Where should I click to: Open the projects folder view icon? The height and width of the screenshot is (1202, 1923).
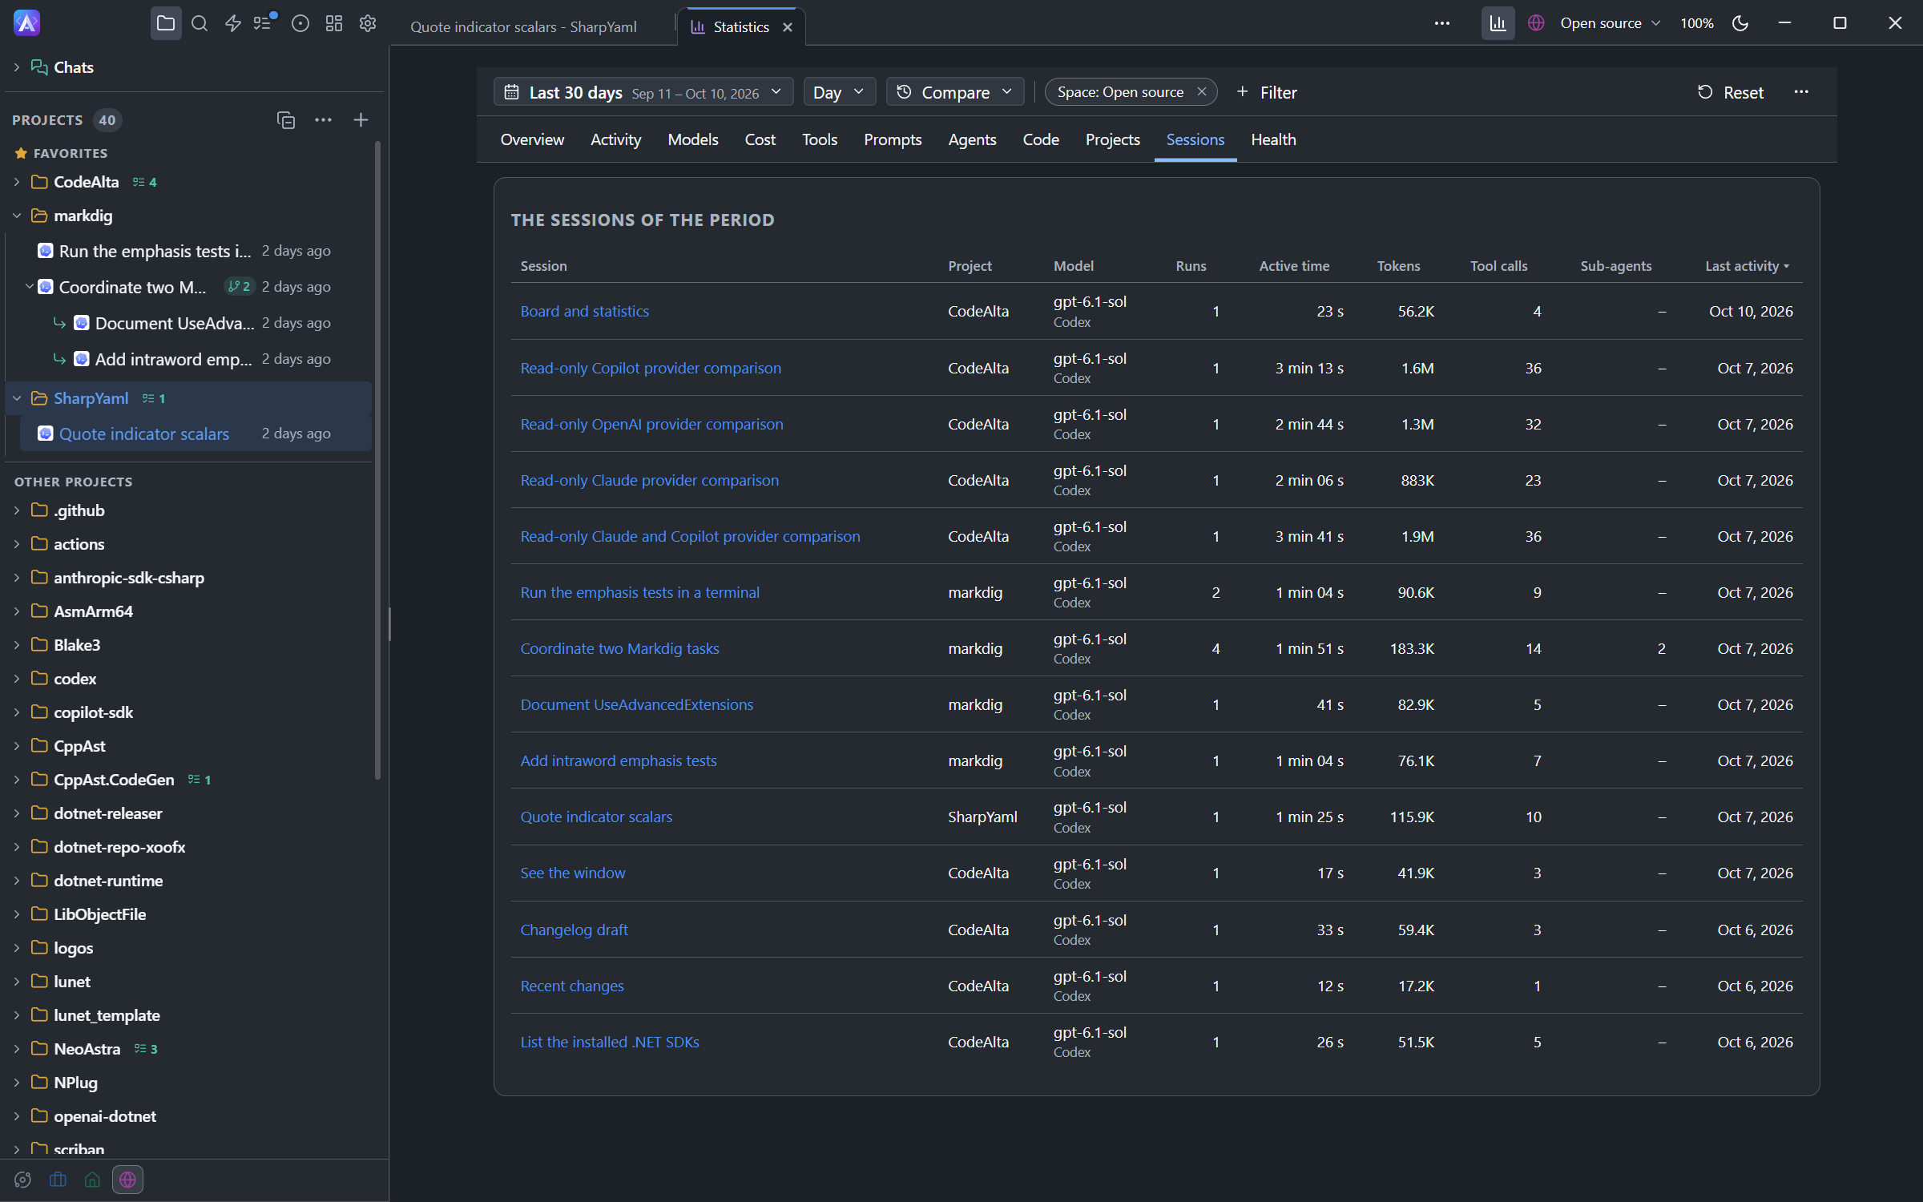166,23
